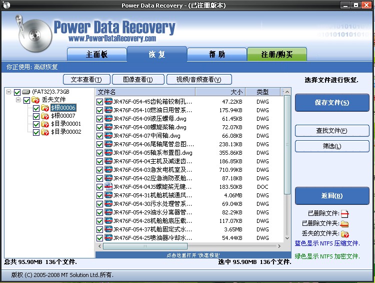
Task: Click the 视频/音频查看(V) button
Action: [199, 79]
